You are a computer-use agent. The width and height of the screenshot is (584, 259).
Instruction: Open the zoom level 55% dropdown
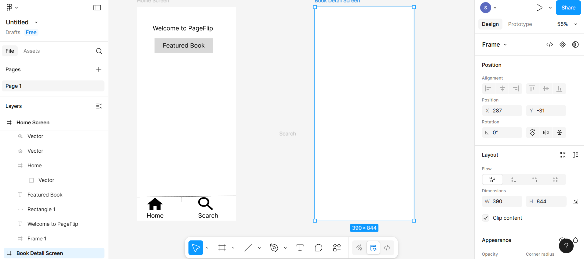click(567, 24)
